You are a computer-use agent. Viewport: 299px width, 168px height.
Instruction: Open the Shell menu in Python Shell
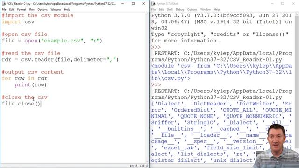(x=170, y=9)
